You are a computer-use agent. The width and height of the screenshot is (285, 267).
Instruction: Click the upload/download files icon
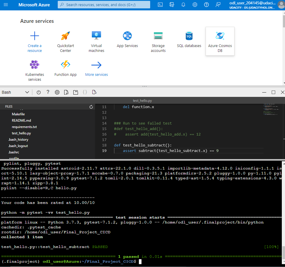(x=66, y=92)
